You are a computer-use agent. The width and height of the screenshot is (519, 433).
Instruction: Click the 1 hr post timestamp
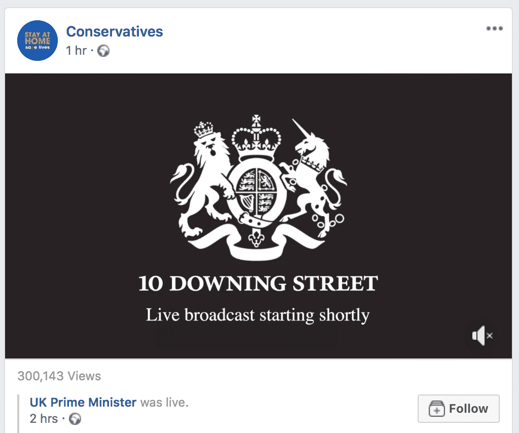coord(76,51)
